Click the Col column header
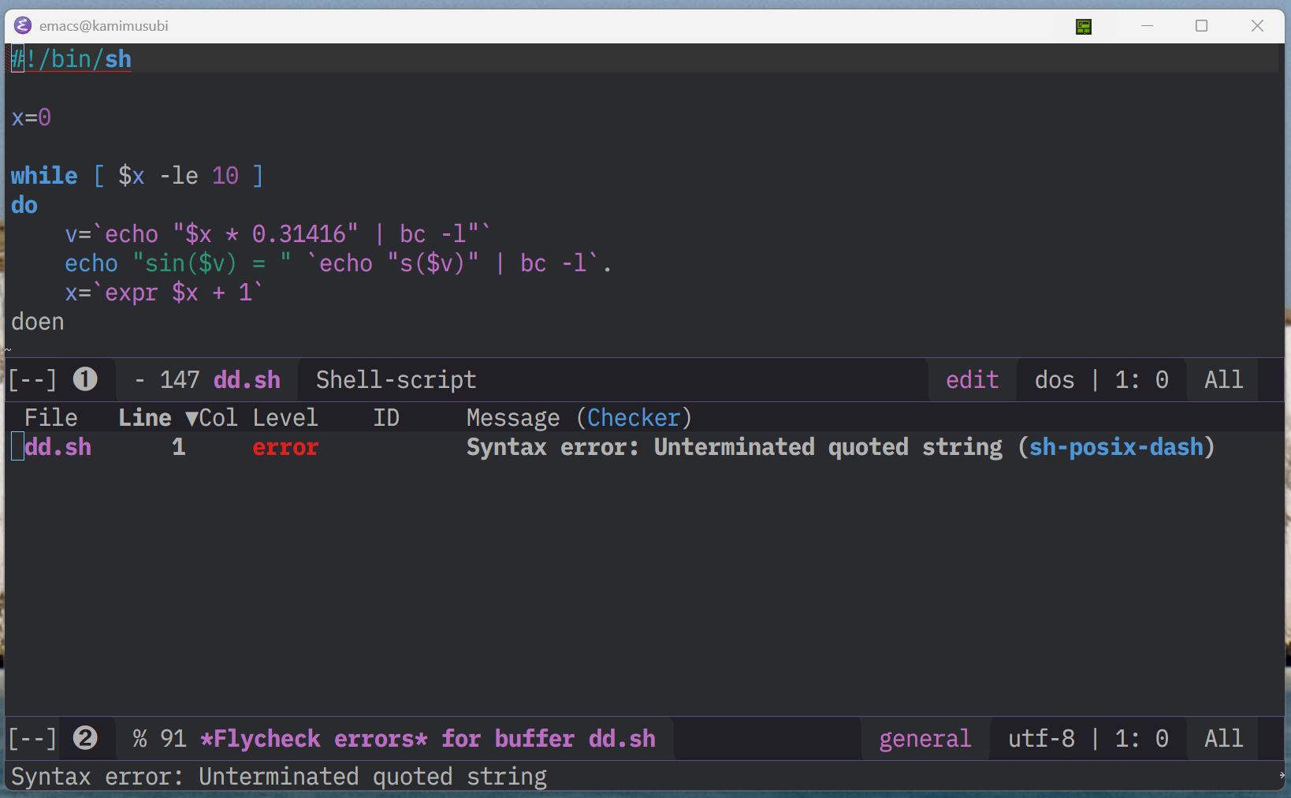The image size is (1291, 798). click(218, 418)
